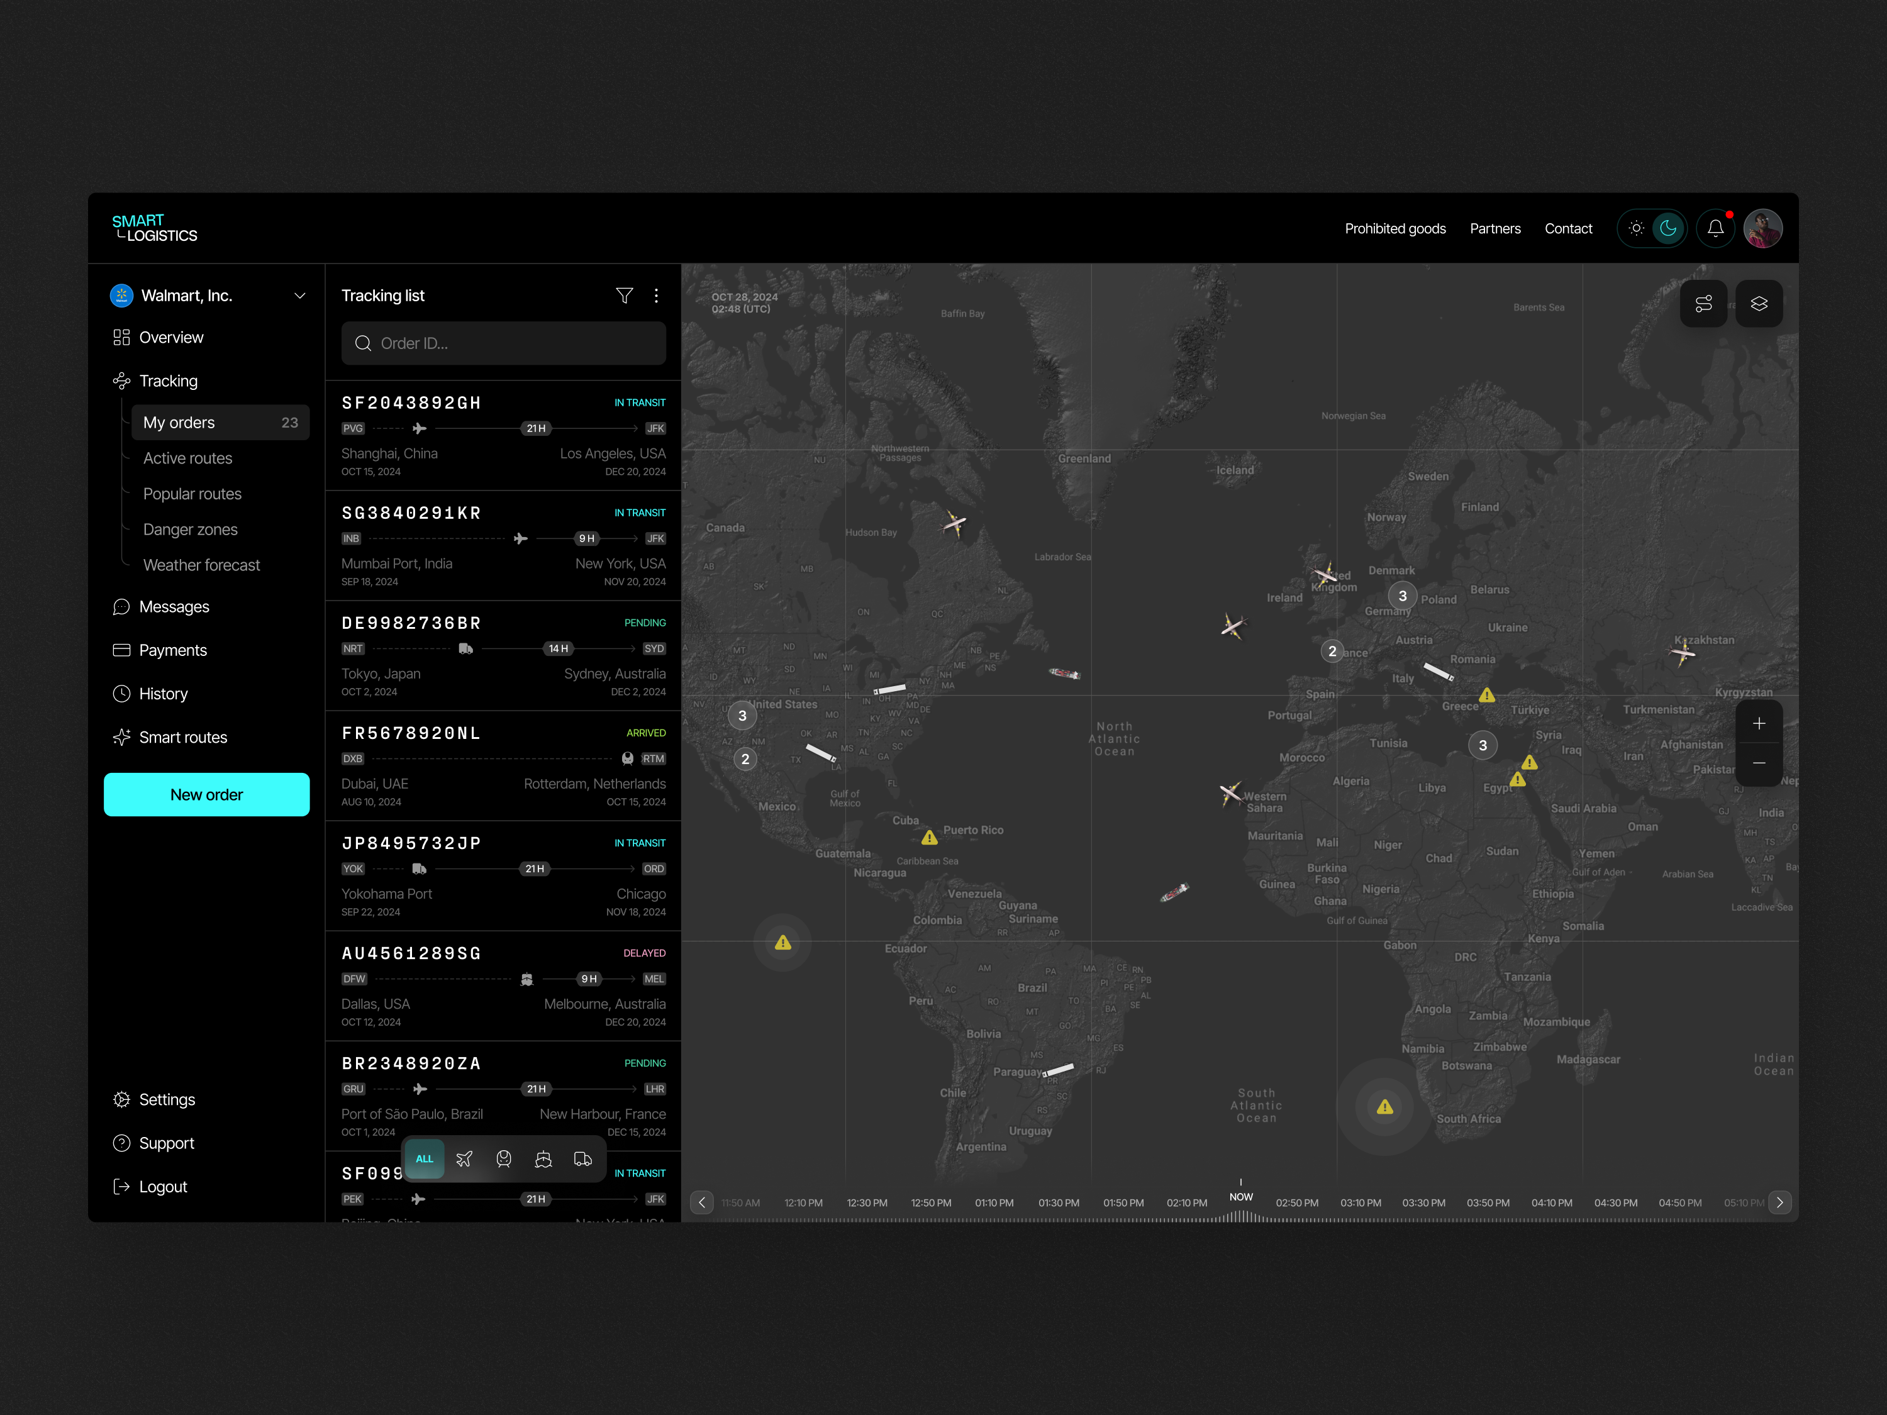
Task: Go to the Partners page
Action: click(x=1495, y=228)
